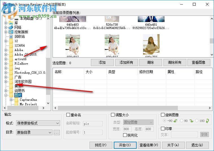
Task: Select the 526x738 image thumbnail
Action: (112, 19)
